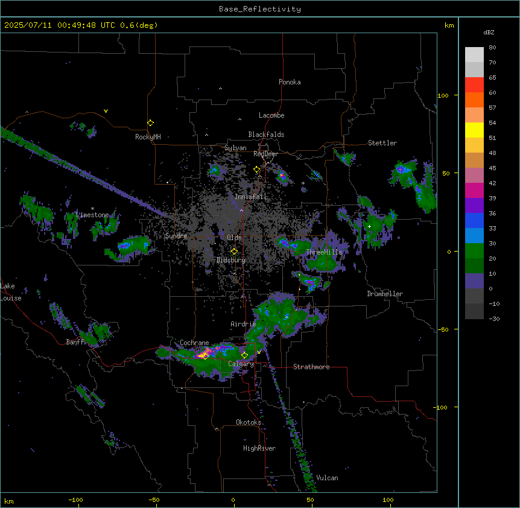The width and height of the screenshot is (520, 508).
Task: Select the Ponoka label on the map
Action: tap(290, 82)
